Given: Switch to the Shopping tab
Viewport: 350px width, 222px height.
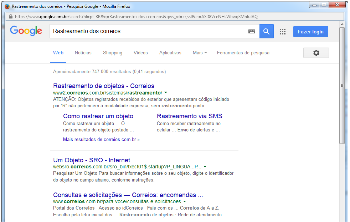Looking at the screenshot, I should (x=113, y=53).
